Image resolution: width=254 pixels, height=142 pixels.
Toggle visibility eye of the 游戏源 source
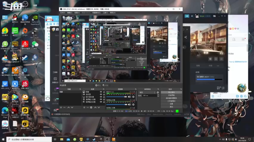coord(101,94)
